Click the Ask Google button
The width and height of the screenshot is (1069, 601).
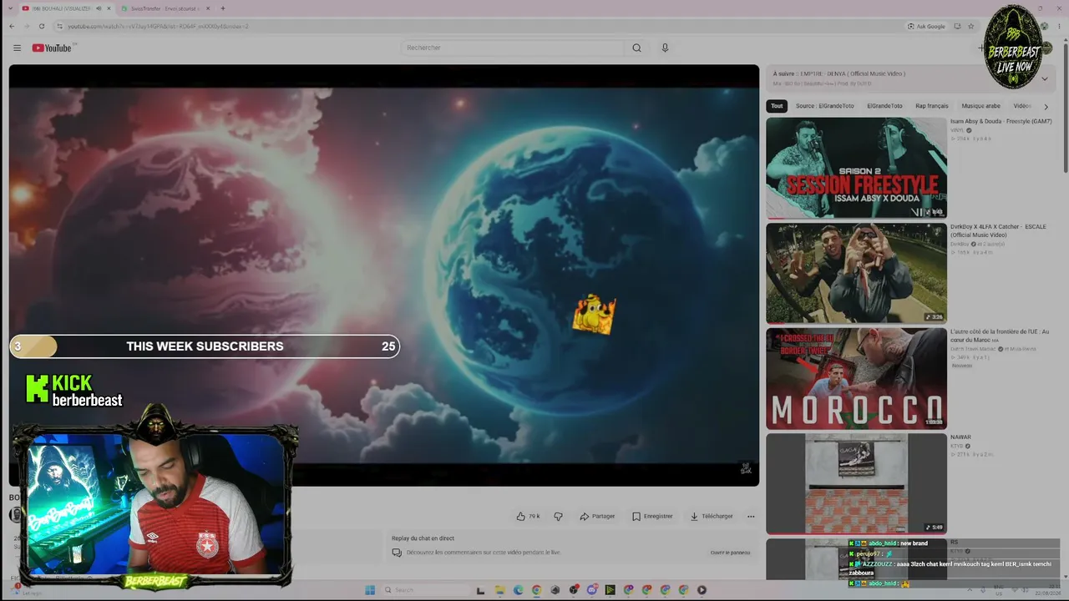[x=926, y=26]
